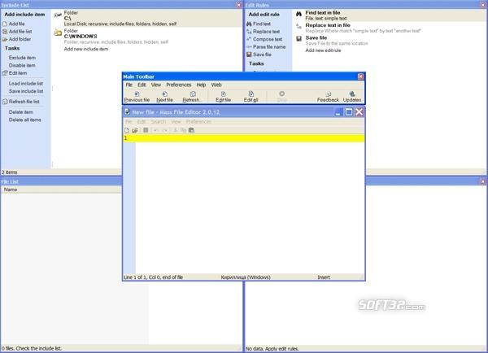Click the Name column header in File List
Screen dimensions: 488x353
tap(61, 190)
